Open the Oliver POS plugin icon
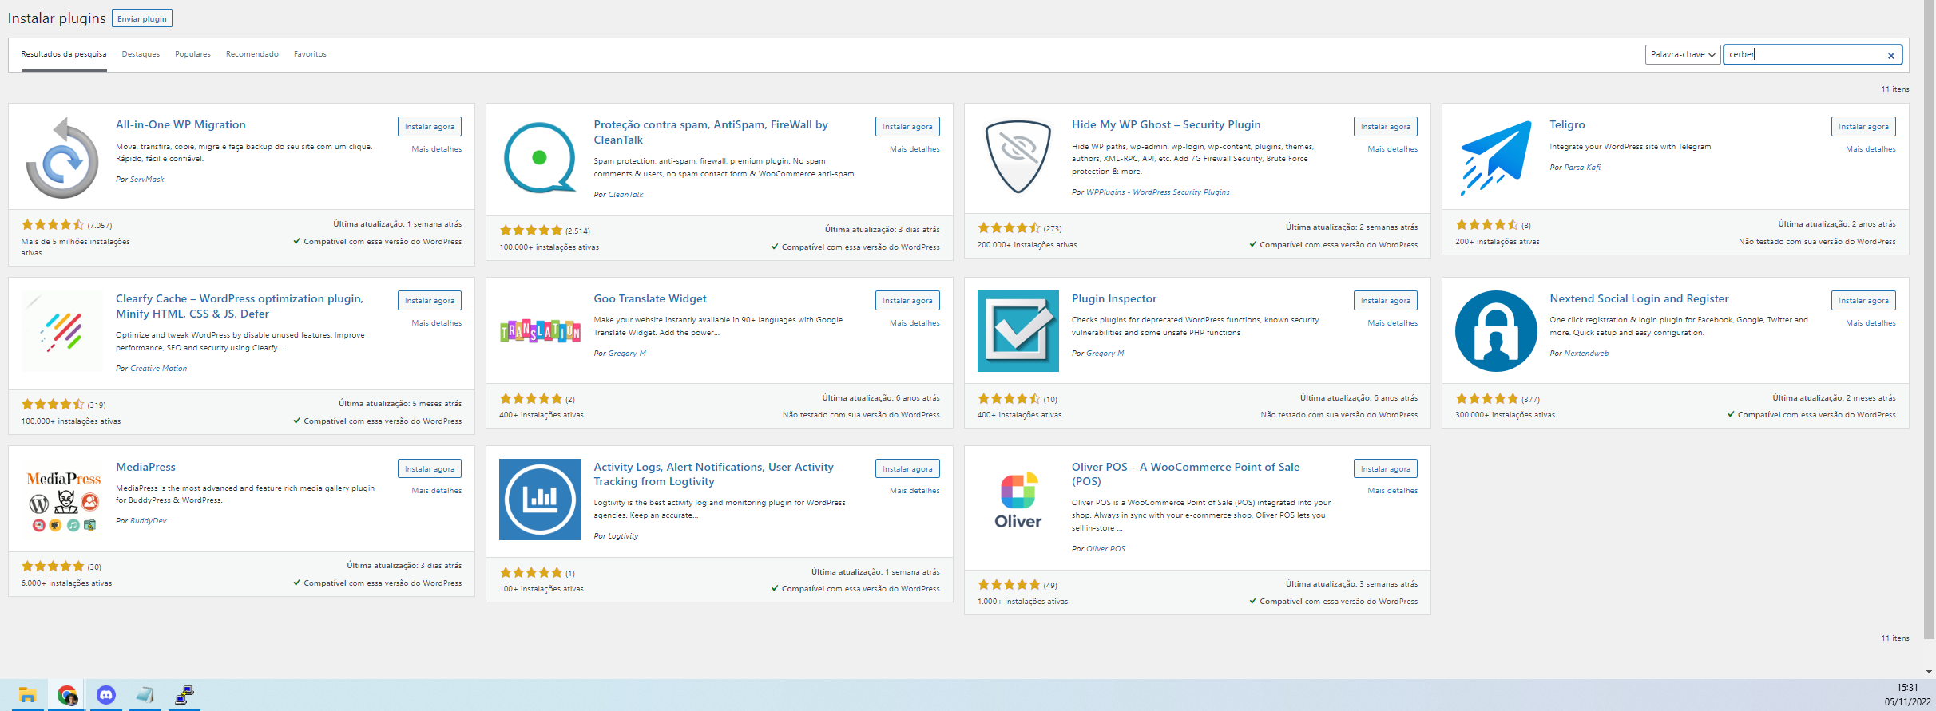1936x711 pixels. [x=1018, y=500]
